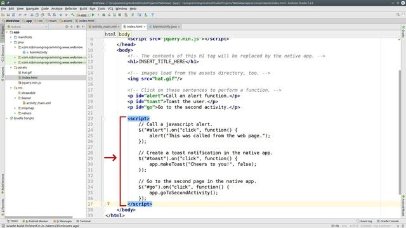
Task: Click the navigate Back arrow icon
Action: coord(61,15)
